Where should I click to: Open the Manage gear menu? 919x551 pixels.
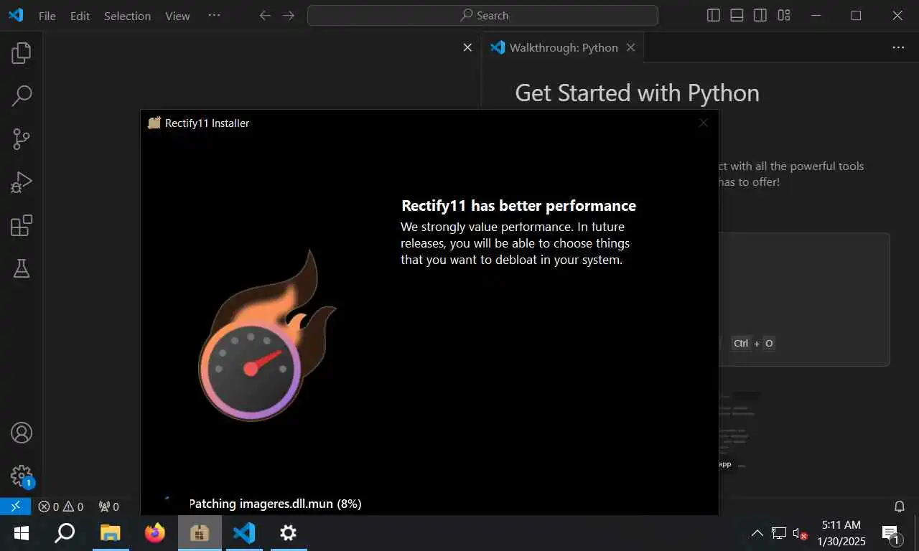pos(22,476)
